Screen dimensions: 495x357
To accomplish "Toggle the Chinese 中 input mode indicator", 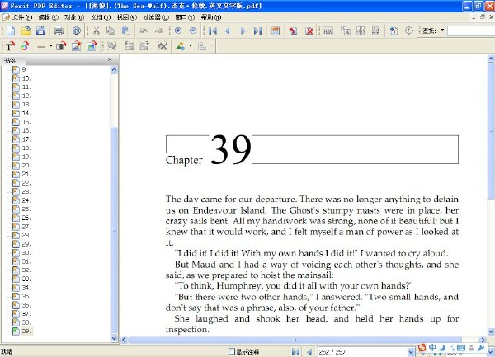I will point(432,348).
